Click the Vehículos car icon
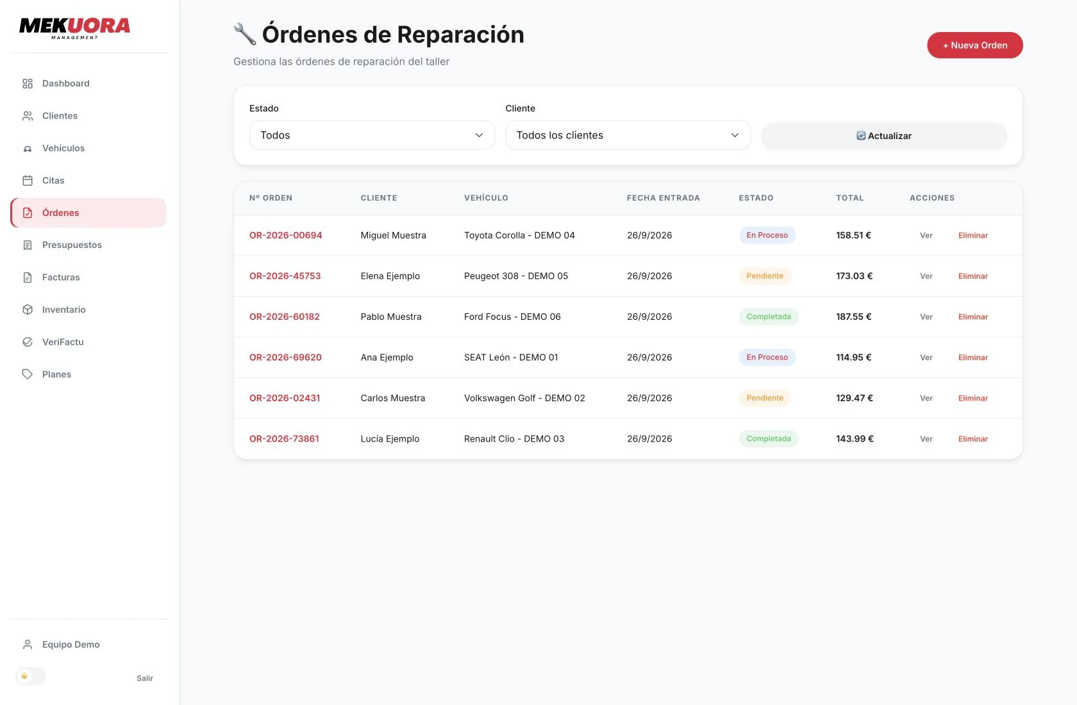The image size is (1077, 705). (x=28, y=148)
